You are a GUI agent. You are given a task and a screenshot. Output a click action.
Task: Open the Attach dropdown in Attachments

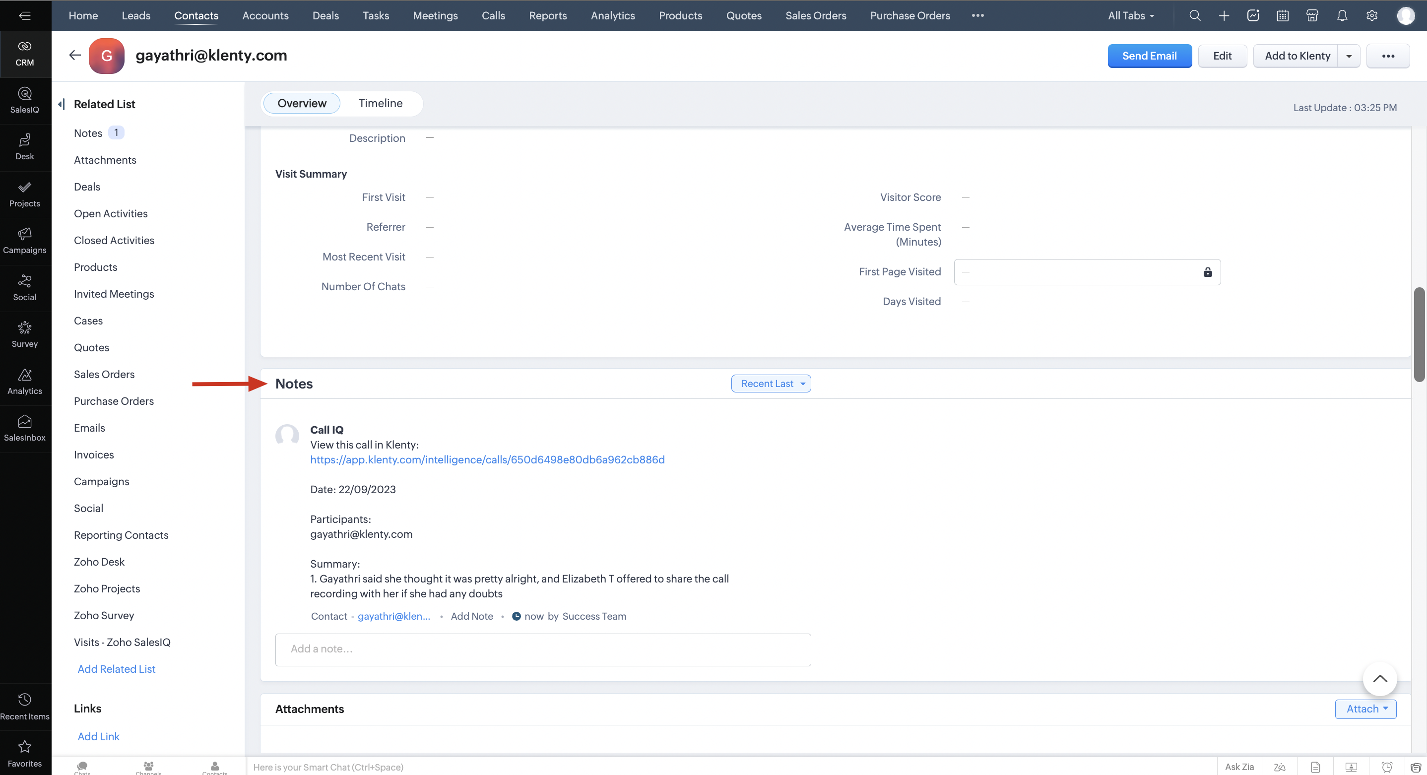tap(1365, 709)
